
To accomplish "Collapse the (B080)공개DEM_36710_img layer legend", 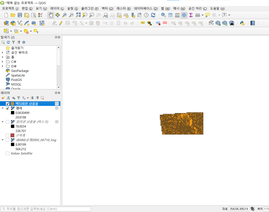I will (3, 140).
